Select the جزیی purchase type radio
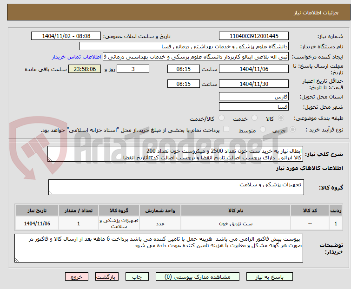The width and height of the screenshot is (351, 289). (292, 130)
